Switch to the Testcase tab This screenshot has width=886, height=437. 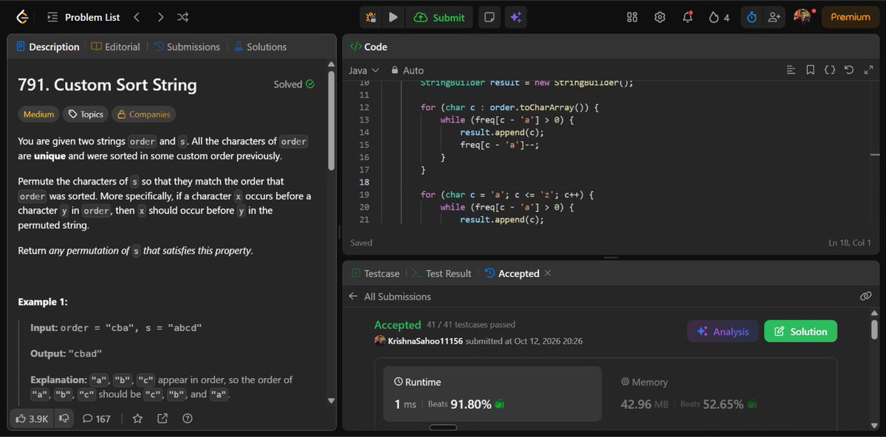[x=375, y=273]
